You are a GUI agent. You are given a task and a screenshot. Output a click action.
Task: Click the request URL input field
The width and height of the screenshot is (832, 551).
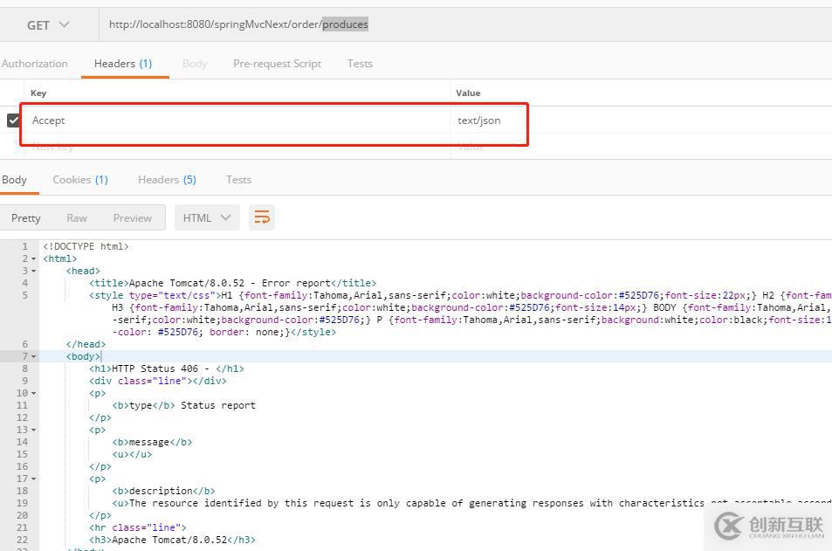click(465, 24)
